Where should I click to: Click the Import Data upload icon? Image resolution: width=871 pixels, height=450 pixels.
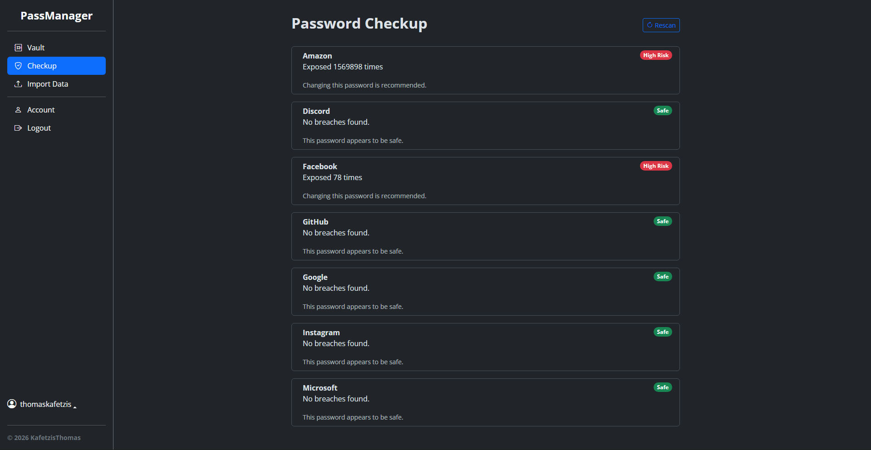(18, 84)
